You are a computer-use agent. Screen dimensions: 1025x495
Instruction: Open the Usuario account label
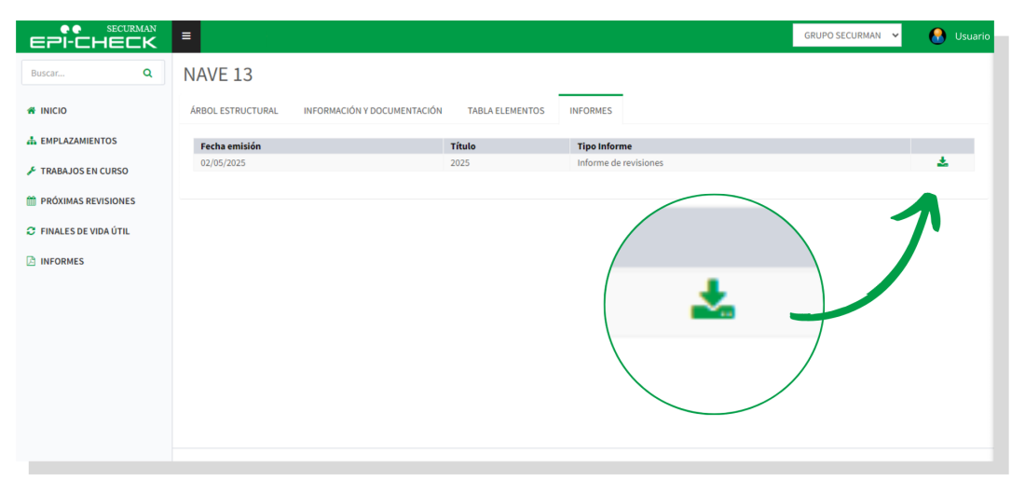(972, 36)
